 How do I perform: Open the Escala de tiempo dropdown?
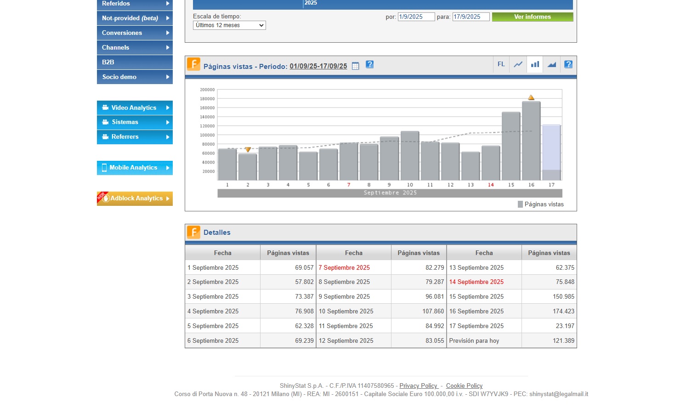coord(229,25)
